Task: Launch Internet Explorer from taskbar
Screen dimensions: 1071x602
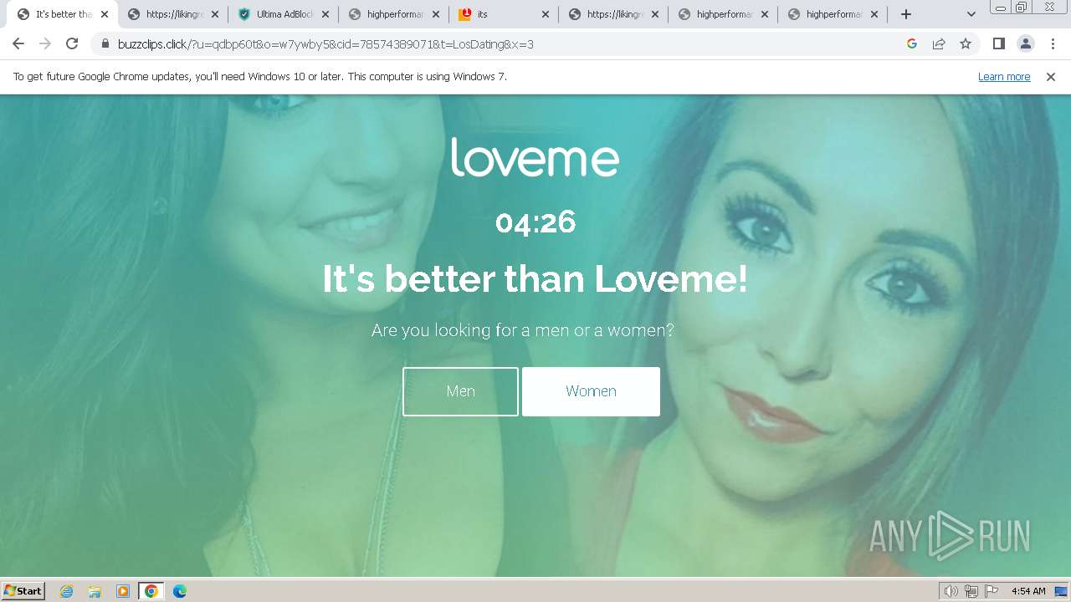Action: (x=67, y=591)
